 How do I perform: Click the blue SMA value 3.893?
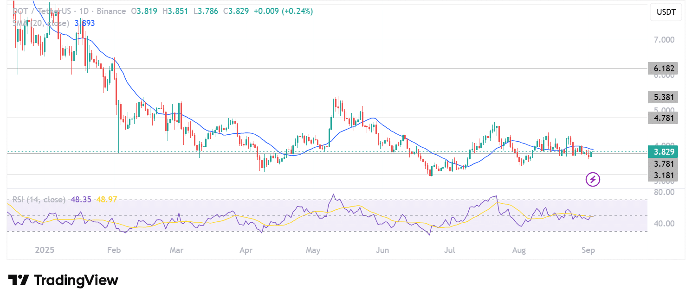84,23
